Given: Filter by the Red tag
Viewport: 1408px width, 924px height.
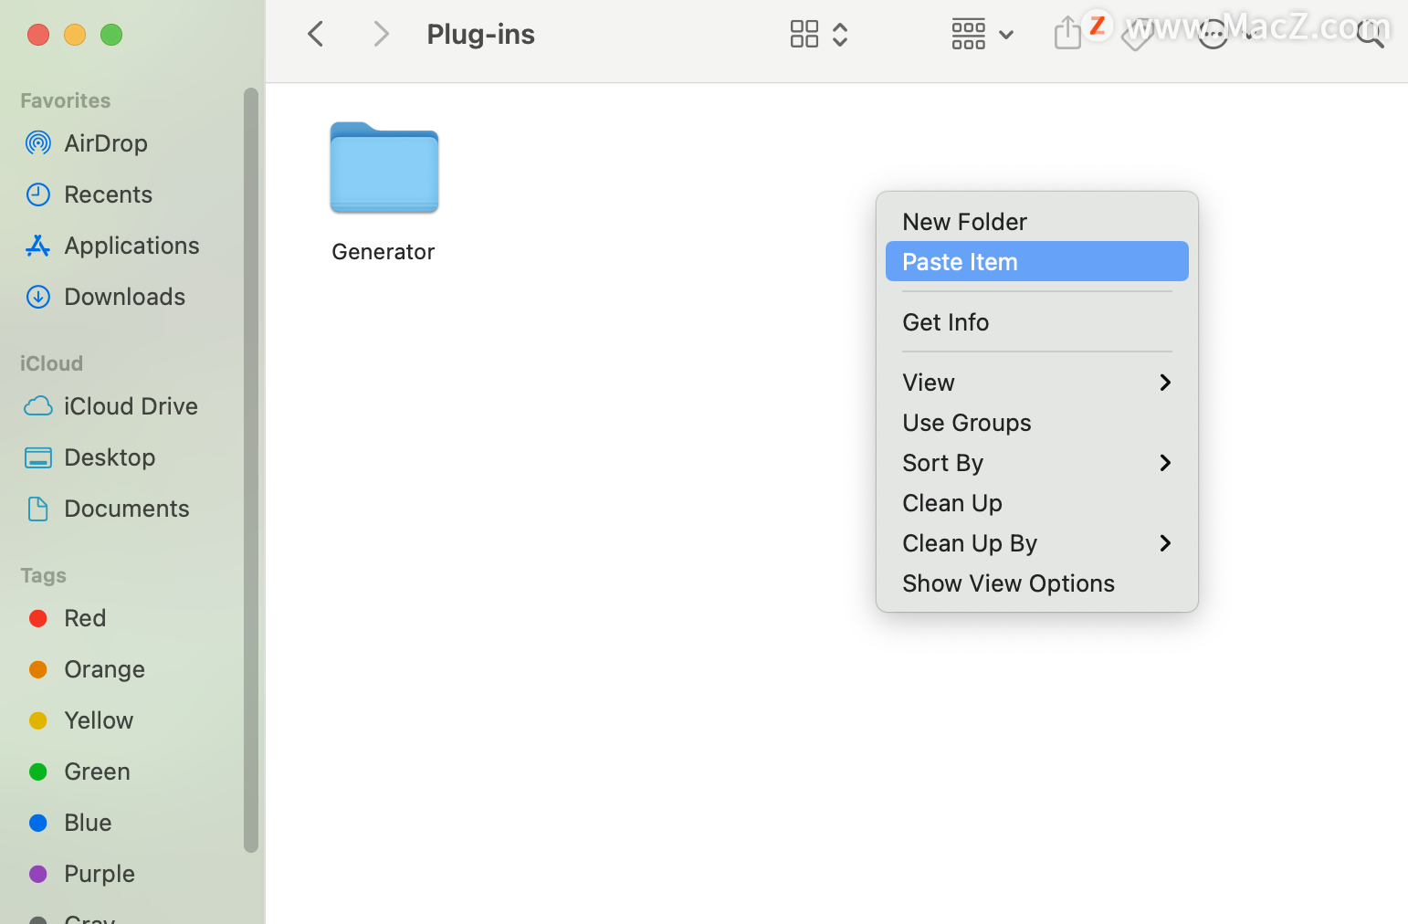Looking at the screenshot, I should click(x=85, y=618).
